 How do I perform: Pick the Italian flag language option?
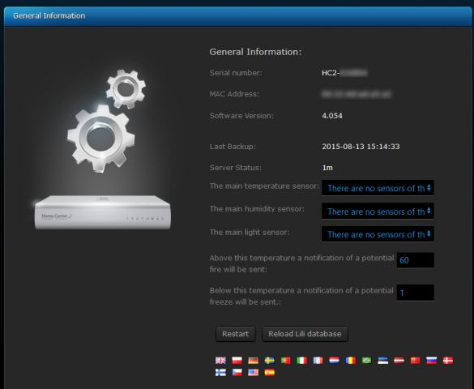pos(302,361)
